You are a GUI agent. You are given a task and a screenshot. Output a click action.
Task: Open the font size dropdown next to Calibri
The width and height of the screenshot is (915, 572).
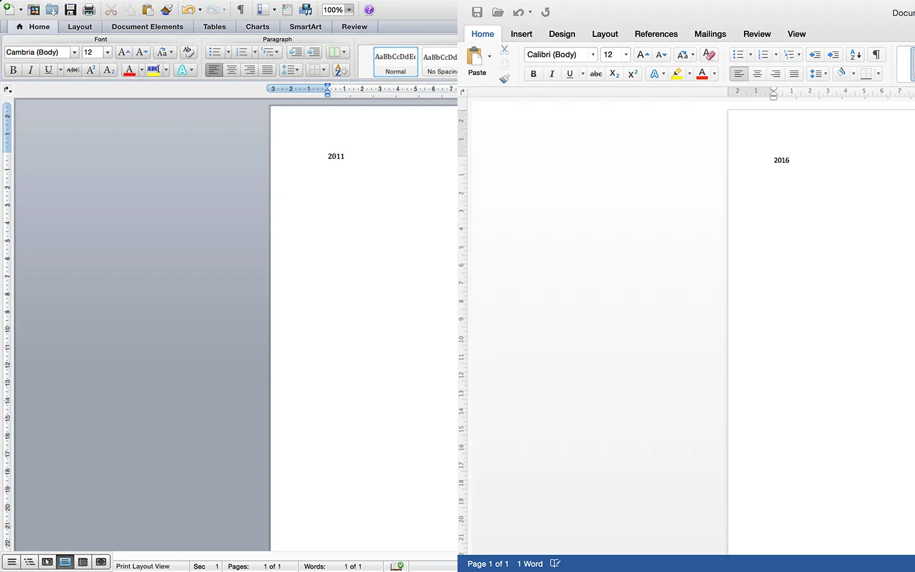626,55
